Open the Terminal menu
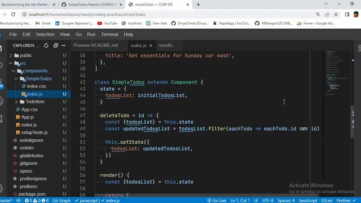361x203 pixels. (x=109, y=34)
